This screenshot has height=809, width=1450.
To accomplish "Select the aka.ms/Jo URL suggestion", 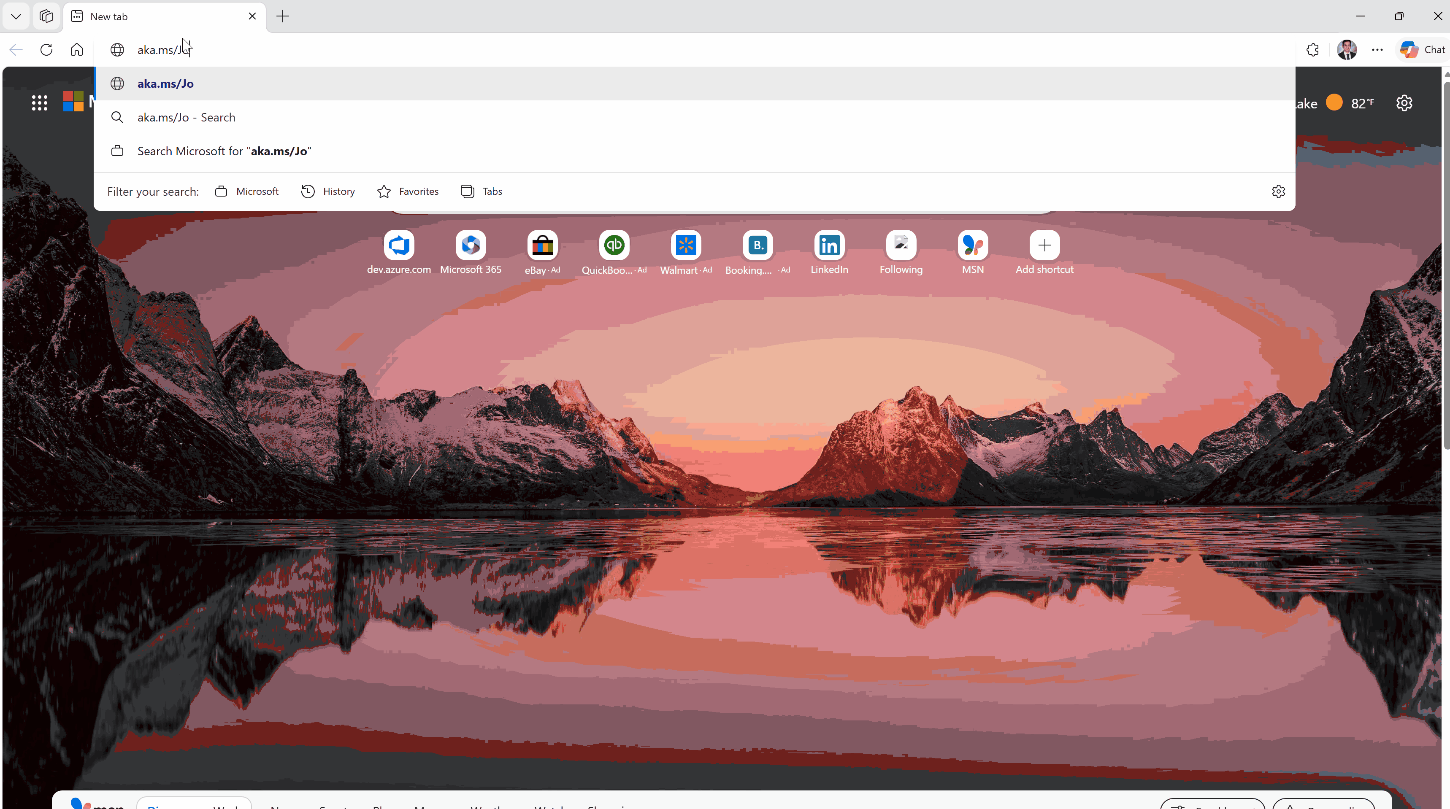I will pyautogui.click(x=695, y=83).
